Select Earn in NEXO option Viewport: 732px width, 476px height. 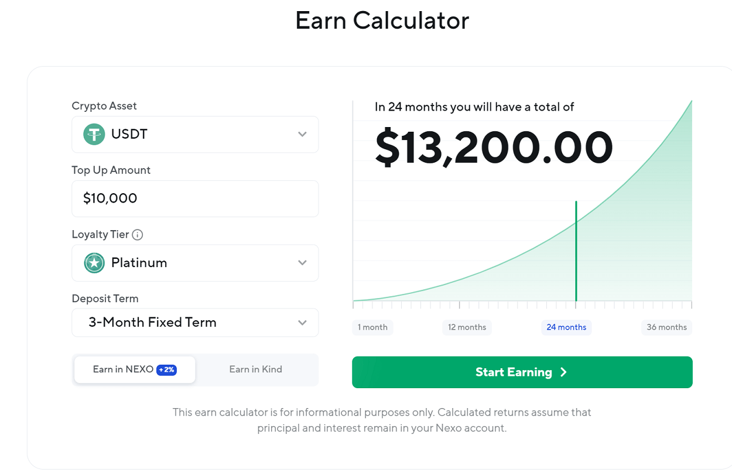[135, 369]
